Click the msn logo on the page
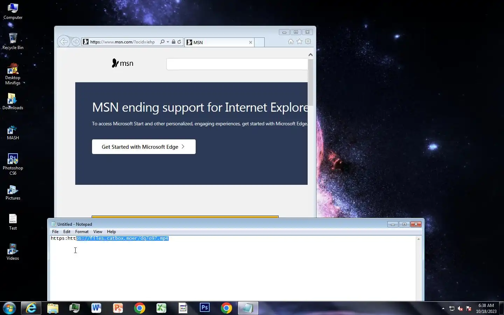Image resolution: width=504 pixels, height=315 pixels. click(122, 63)
